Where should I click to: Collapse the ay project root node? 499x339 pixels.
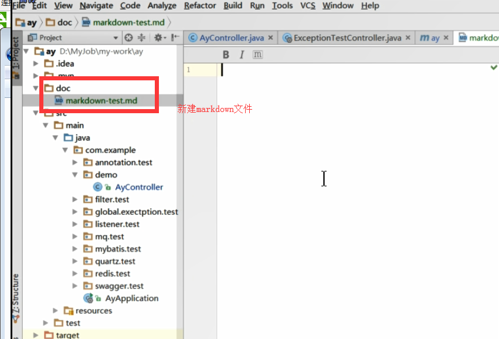coord(26,51)
